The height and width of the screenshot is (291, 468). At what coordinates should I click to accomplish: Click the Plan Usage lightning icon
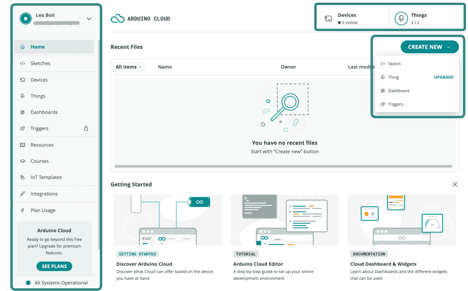23,210
